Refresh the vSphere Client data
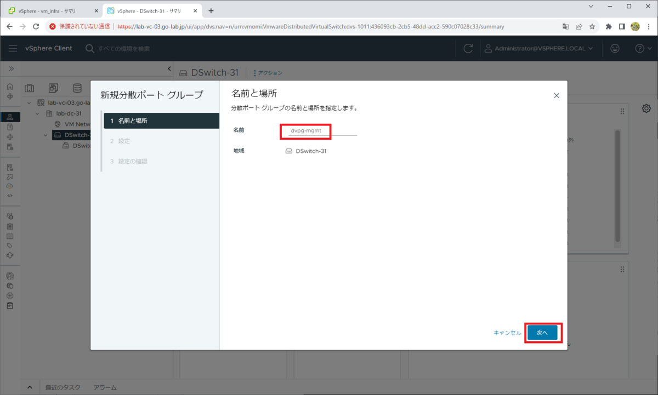The width and height of the screenshot is (658, 395). [468, 48]
